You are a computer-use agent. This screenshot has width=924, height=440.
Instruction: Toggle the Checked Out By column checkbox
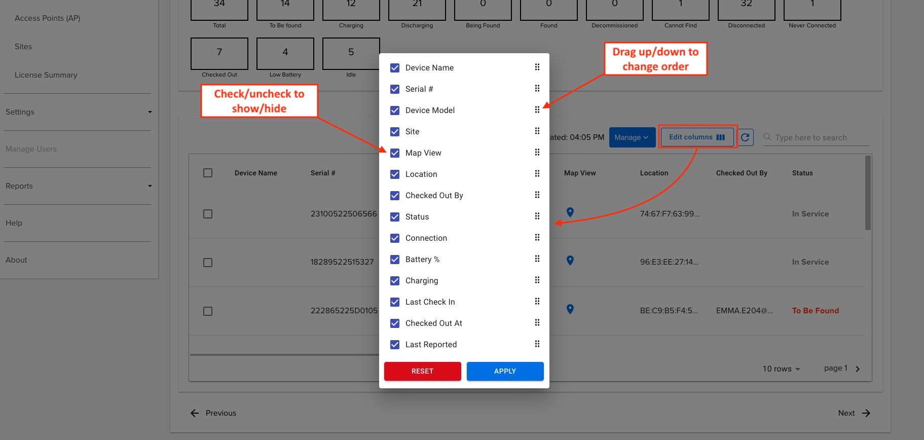(395, 195)
